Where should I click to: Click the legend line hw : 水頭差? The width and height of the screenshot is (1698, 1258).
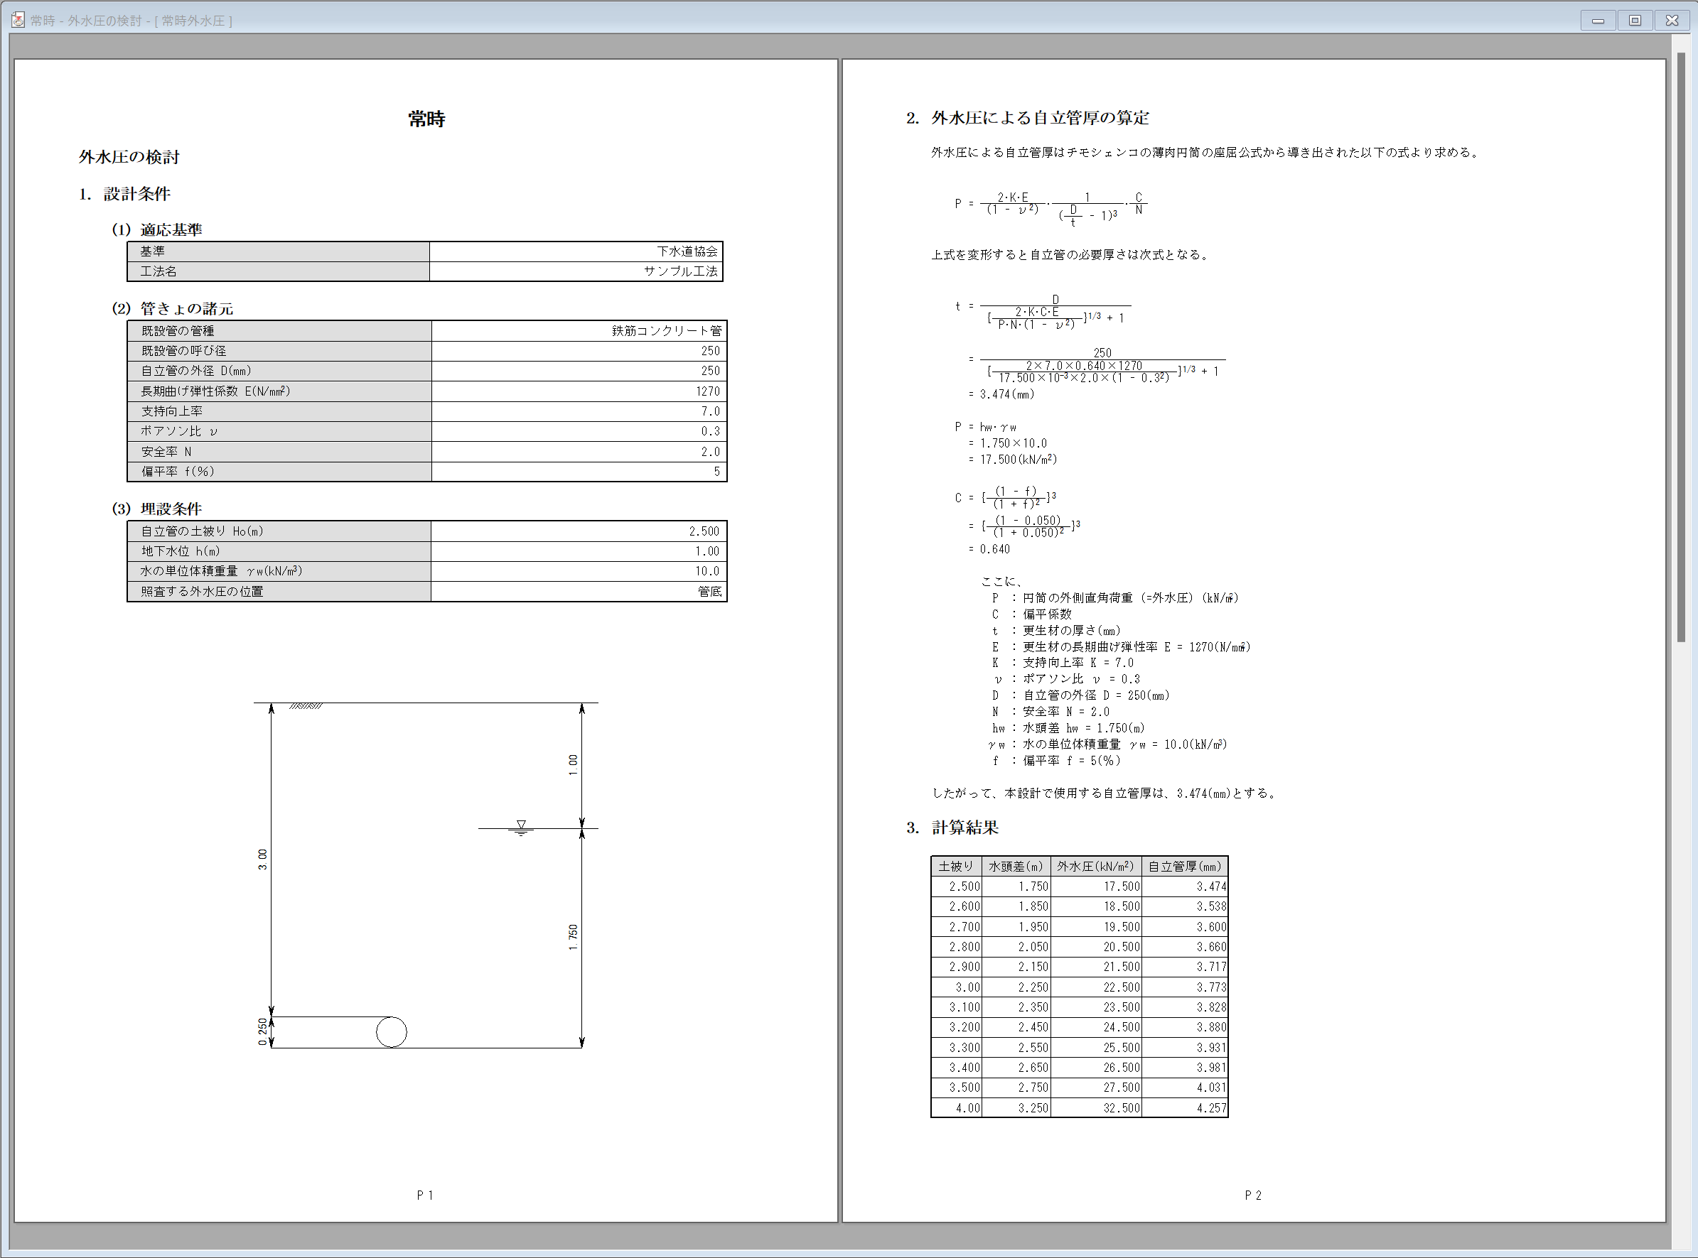coord(1068,728)
